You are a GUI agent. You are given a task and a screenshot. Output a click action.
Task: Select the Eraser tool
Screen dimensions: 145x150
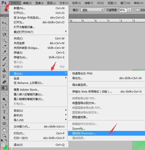click(4, 82)
